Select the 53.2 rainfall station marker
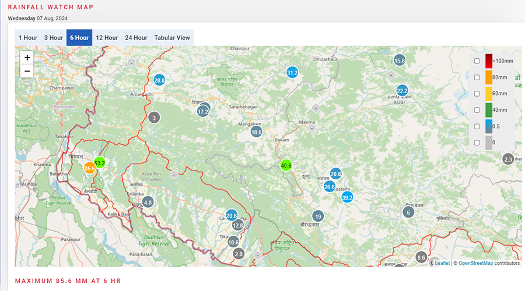Image resolution: width=525 pixels, height=291 pixels. pos(100,163)
